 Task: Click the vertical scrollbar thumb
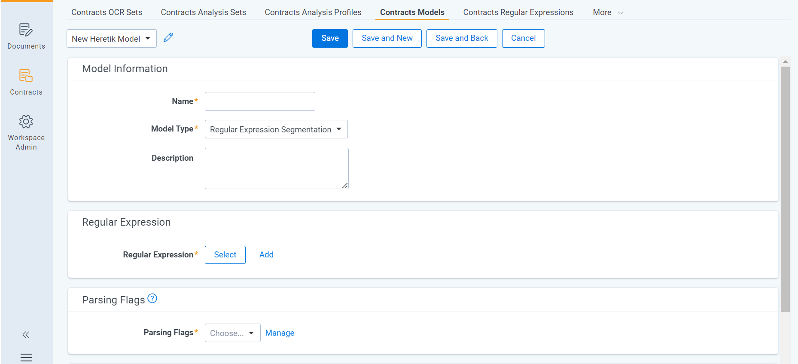[785, 189]
